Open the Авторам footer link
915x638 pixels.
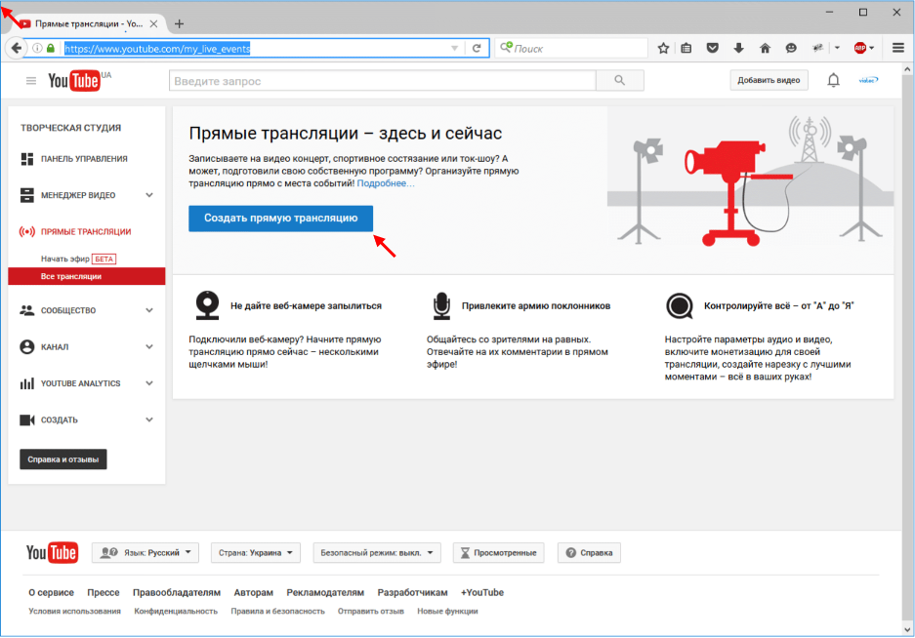click(253, 592)
